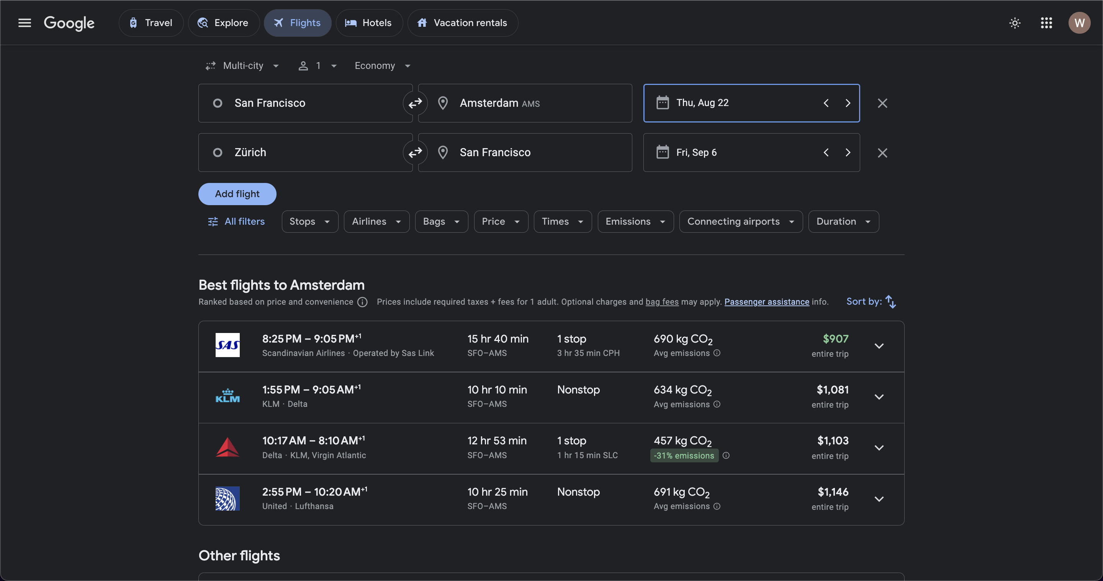This screenshot has width=1103, height=581.
Task: Switch to the Hotels tab
Action: tap(369, 23)
